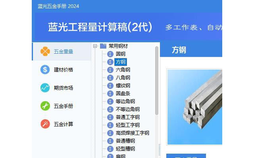254x158 pixels.
Task: Click the 常用钢材 folder icon
Action: click(x=103, y=46)
